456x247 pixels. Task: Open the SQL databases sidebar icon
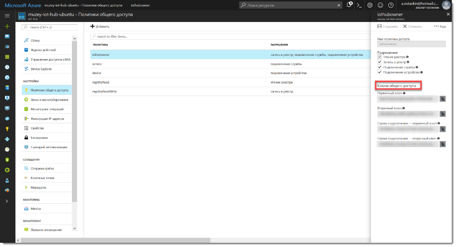point(7,88)
